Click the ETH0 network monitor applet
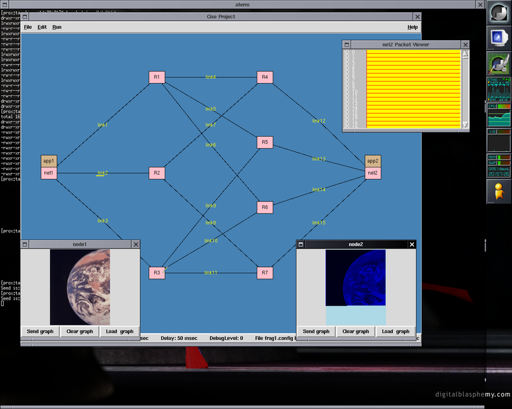The image size is (512, 409). click(499, 89)
